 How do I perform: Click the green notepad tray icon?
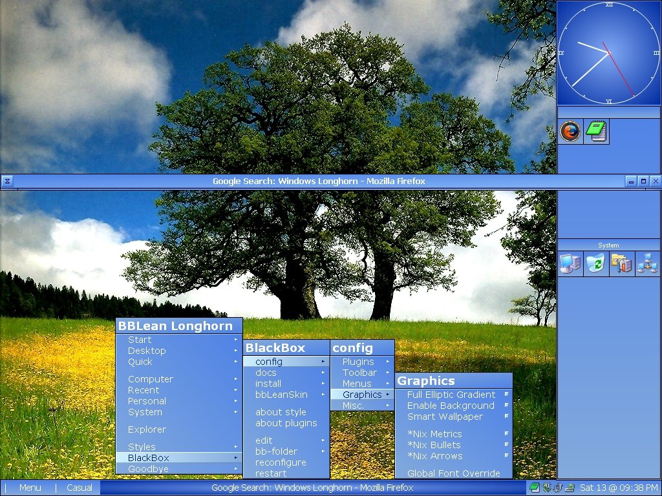tap(535, 488)
